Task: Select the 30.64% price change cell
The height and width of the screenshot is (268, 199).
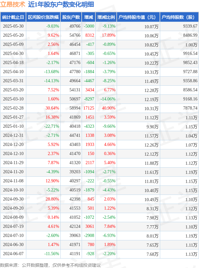Action: pyautogui.click(x=52, y=108)
